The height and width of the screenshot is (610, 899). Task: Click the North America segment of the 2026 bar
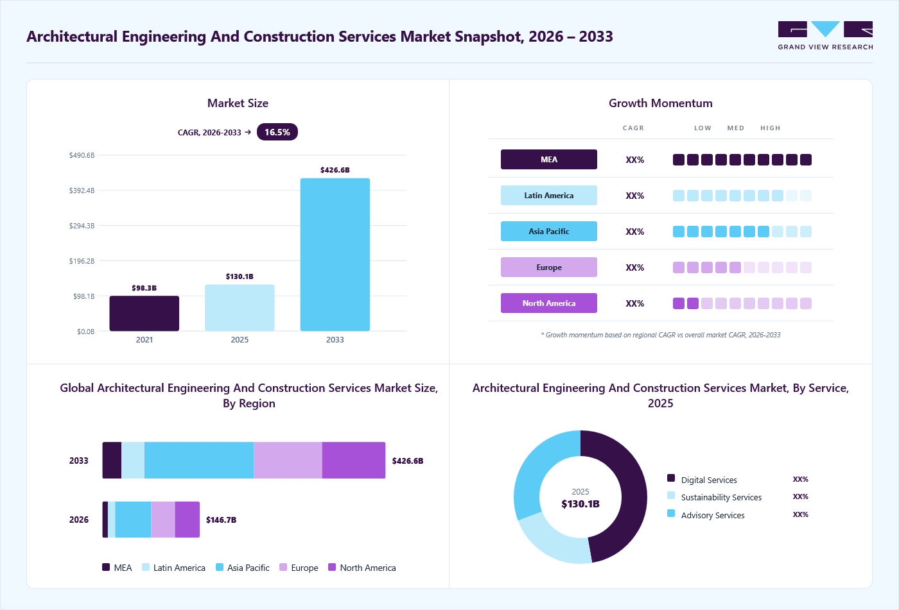click(x=188, y=520)
